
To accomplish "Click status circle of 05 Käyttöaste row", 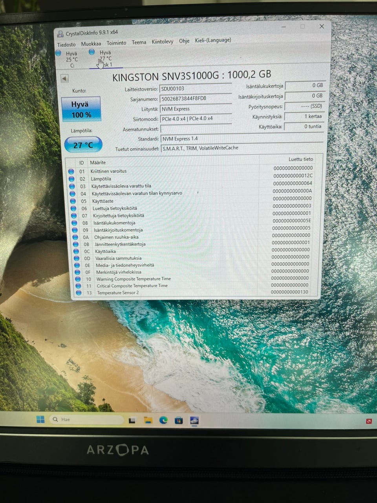I will tap(73, 201).
